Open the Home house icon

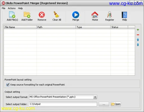(95, 15)
